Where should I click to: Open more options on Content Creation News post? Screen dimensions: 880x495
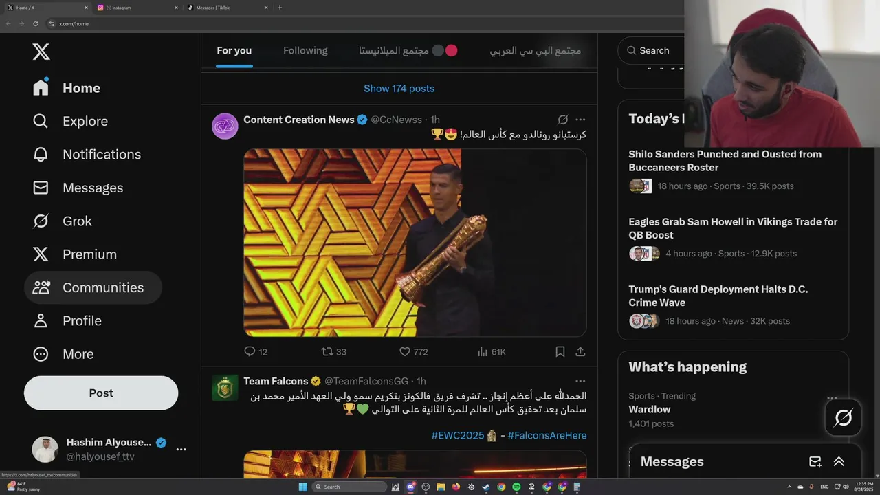click(x=580, y=120)
